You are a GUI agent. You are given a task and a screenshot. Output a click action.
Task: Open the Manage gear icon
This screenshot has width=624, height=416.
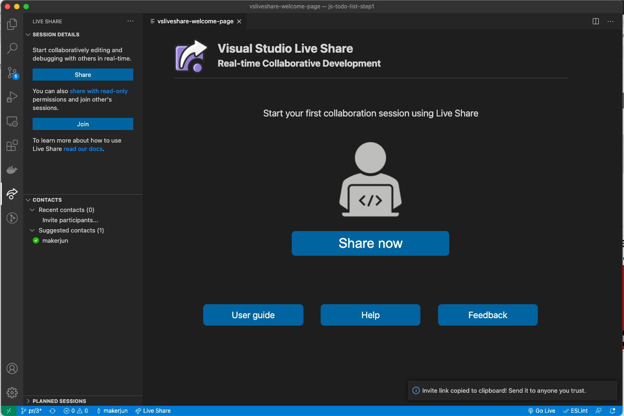tap(12, 392)
